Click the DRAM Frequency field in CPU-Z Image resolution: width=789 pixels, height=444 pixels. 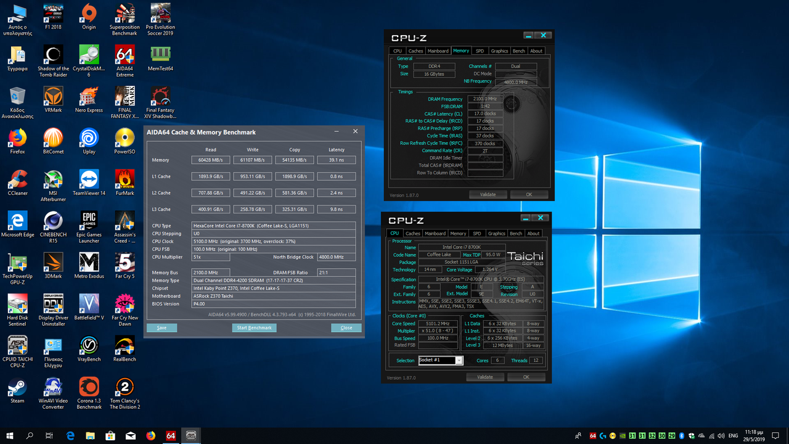(x=485, y=99)
